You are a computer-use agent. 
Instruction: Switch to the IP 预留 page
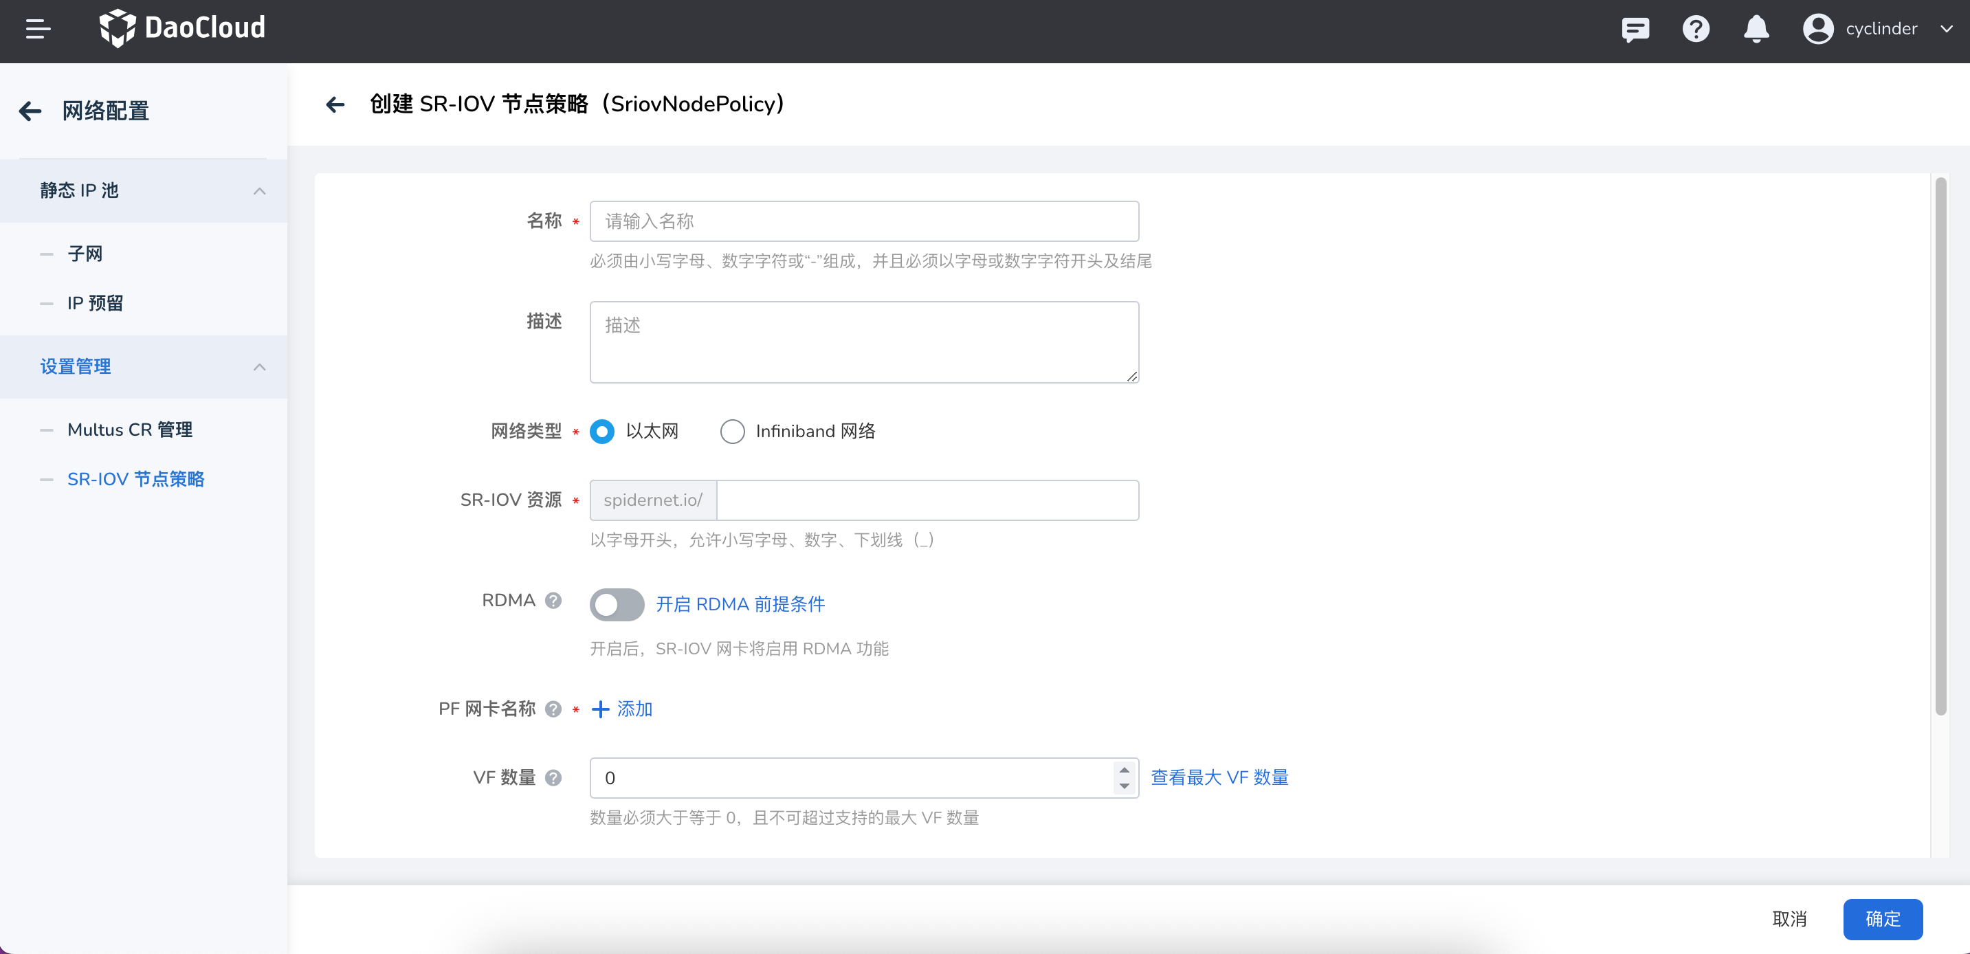(x=96, y=302)
